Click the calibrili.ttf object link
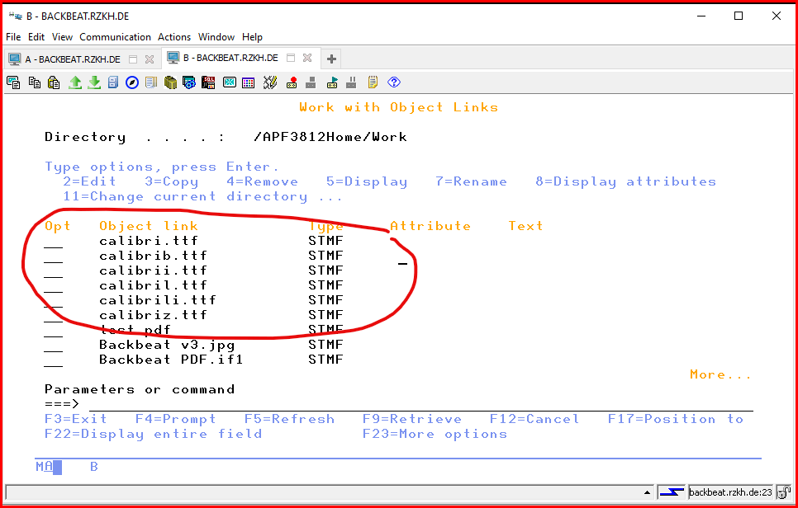This screenshot has height=508, width=798. pyautogui.click(x=158, y=300)
